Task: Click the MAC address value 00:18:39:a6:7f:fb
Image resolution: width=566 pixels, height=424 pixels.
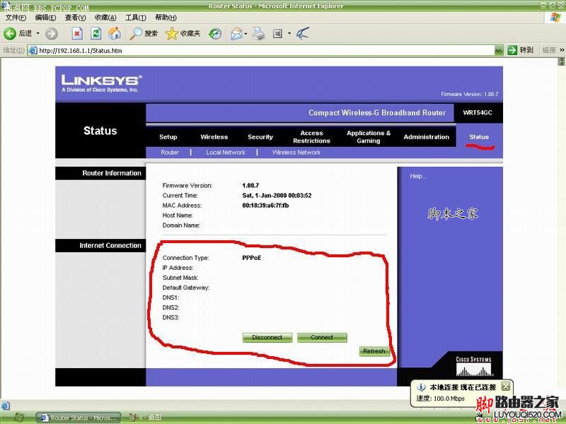Action: click(265, 206)
